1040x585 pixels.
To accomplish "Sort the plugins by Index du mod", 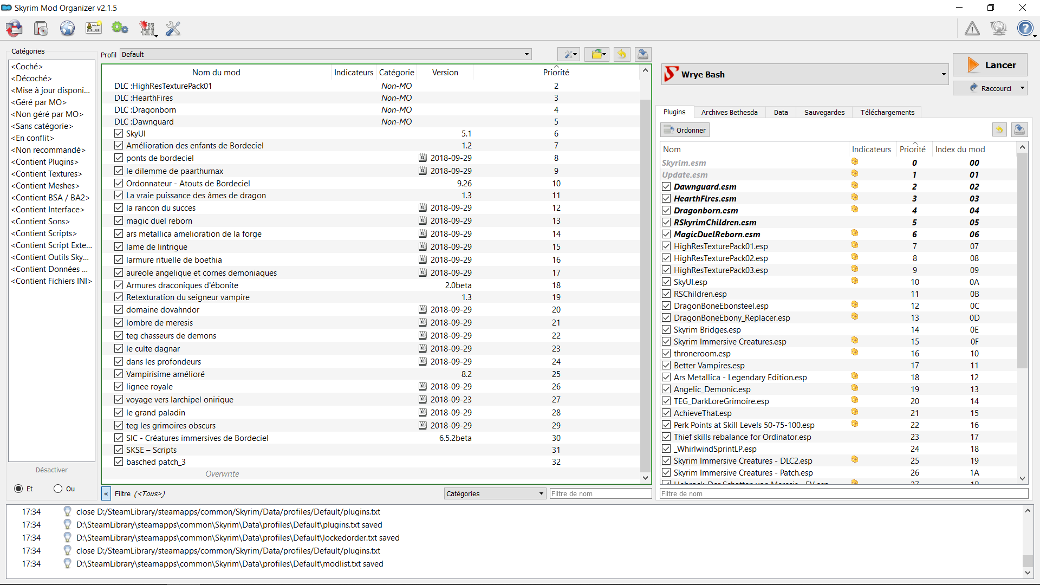I will tap(960, 149).
